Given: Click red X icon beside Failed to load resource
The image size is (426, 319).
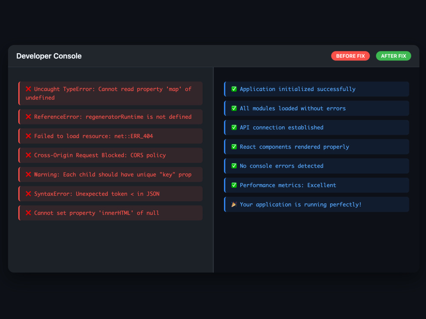Looking at the screenshot, I should point(28,136).
